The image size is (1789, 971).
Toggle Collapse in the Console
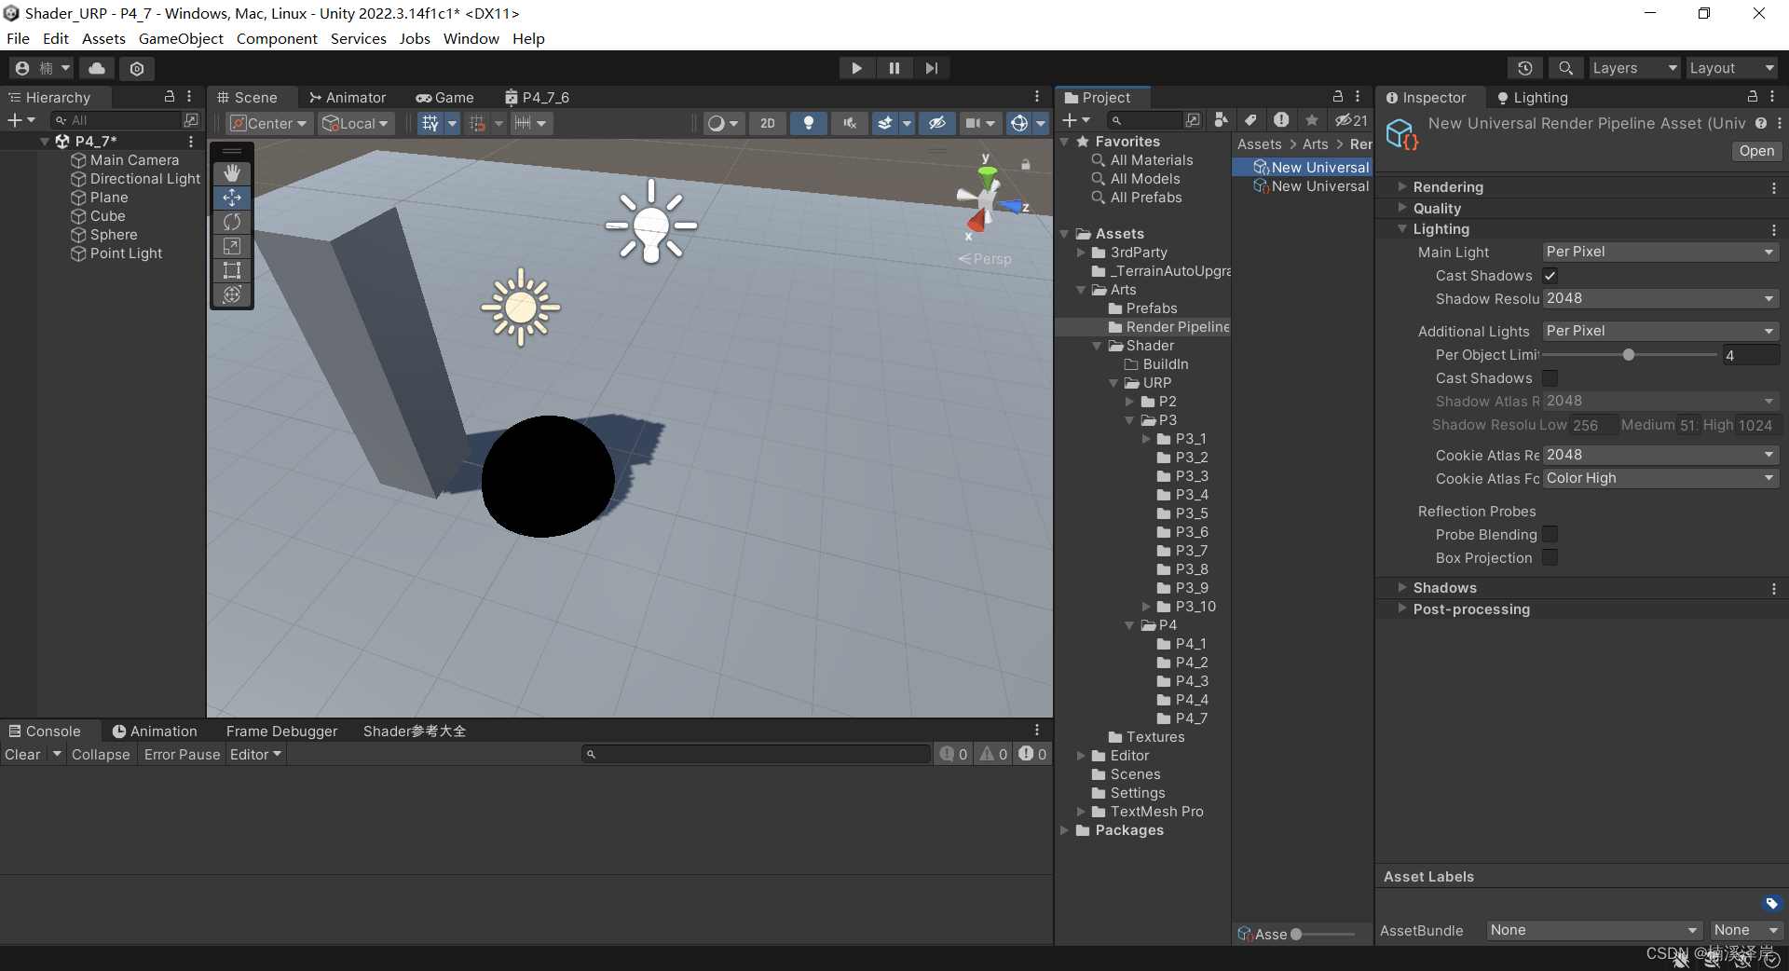(101, 755)
